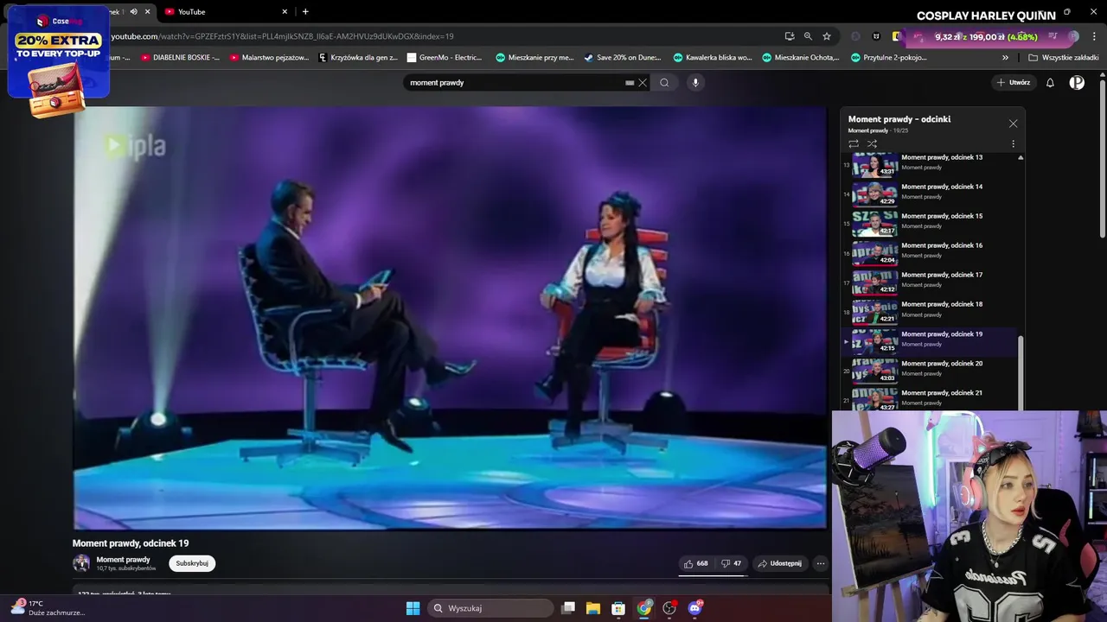Open the media control icon in Chrome toolbar
The image size is (1107, 622).
(1053, 36)
